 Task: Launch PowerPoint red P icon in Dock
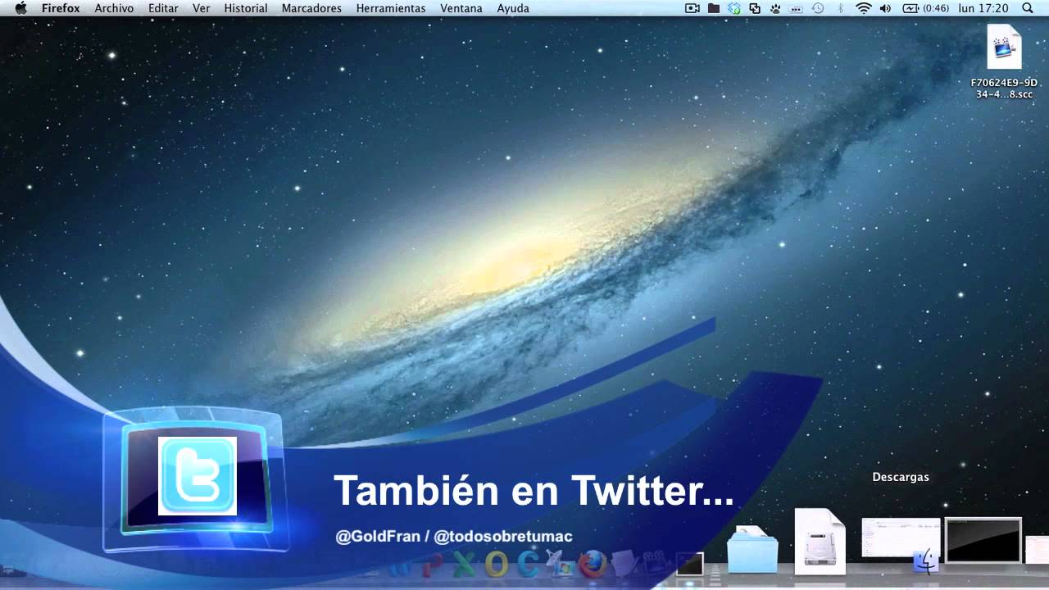pos(433,564)
